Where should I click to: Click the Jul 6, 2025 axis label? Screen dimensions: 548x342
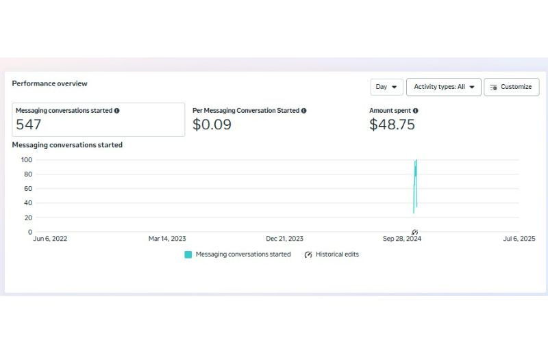pos(519,239)
